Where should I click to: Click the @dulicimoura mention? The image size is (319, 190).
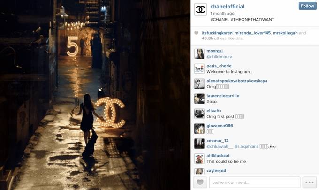coord(220,57)
